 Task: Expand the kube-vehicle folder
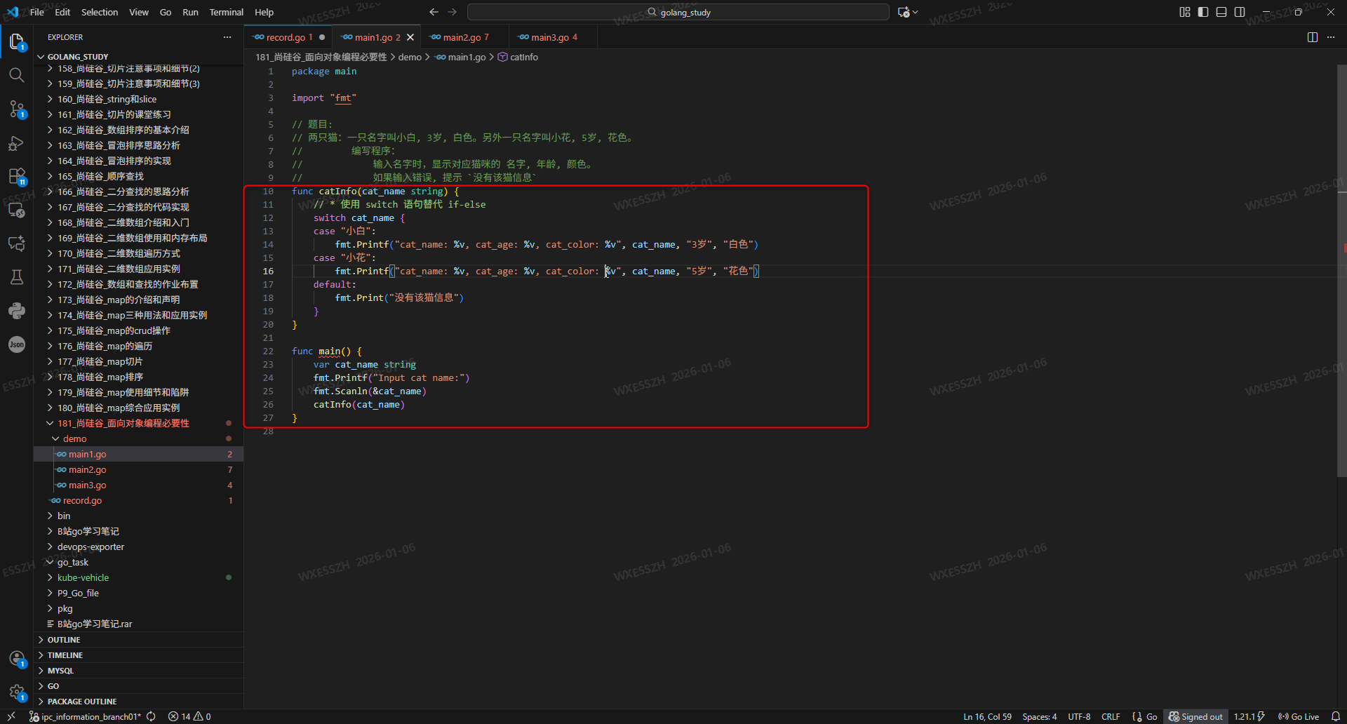tap(138, 577)
